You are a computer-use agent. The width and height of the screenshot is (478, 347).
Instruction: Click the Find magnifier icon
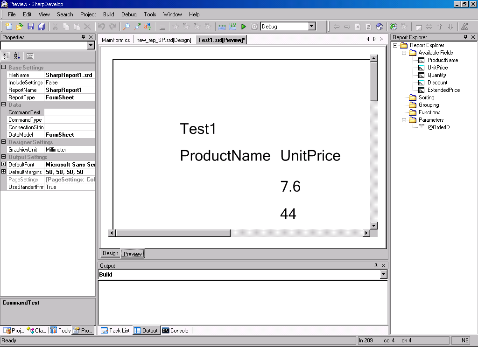126,27
